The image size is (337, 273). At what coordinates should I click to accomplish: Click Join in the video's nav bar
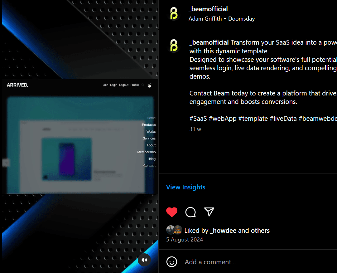pyautogui.click(x=105, y=85)
